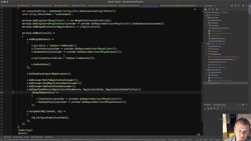Viewport: 251px width, 141px height.
Task: Switch to the All Solution Files tab
Action: [220, 105]
